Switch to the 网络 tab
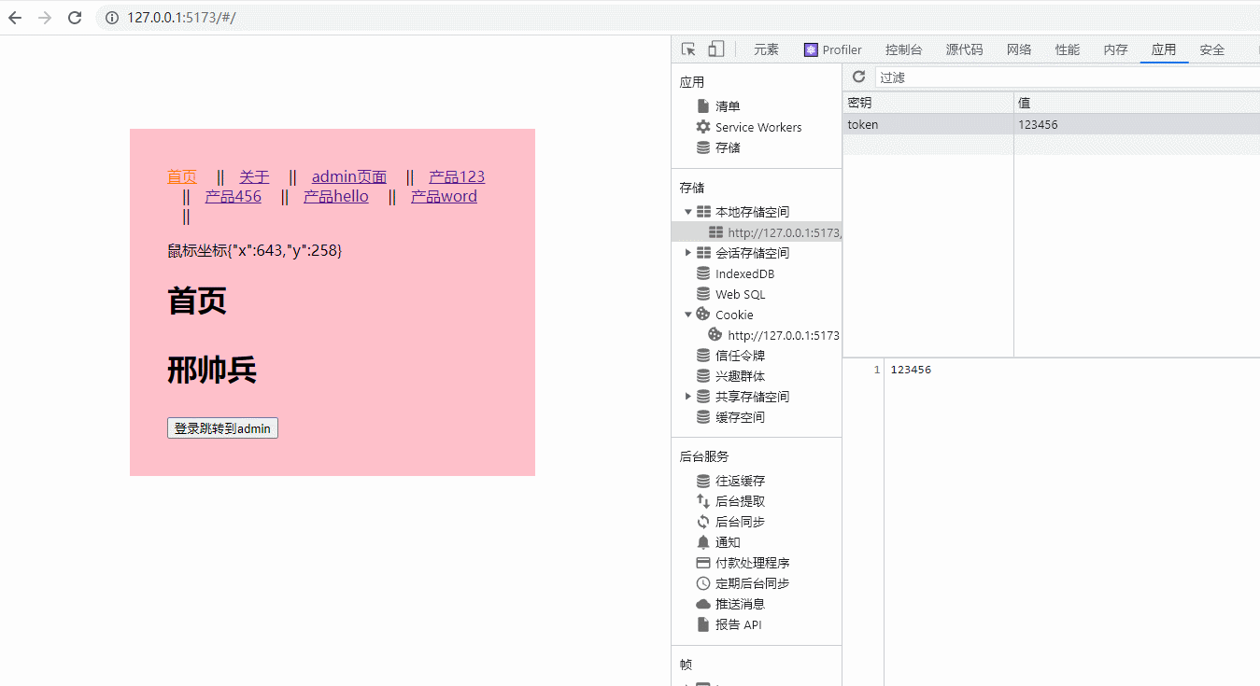The height and width of the screenshot is (686, 1260). (x=1019, y=50)
